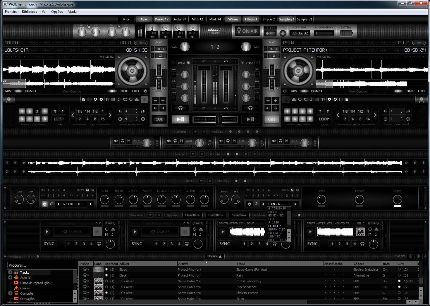Click Flanger effect chain mix mode icon
This screenshot has width=430, height=306.
pyautogui.click(x=256, y=204)
